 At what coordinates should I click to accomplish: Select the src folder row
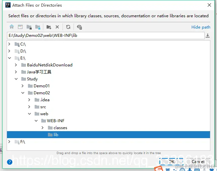108,107
